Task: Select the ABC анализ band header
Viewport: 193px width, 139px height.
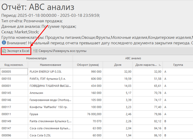Action: [133, 58]
